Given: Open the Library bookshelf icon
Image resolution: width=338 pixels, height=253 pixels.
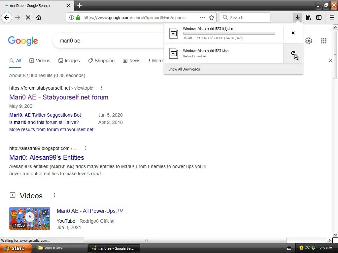Looking at the screenshot, I should [308, 17].
